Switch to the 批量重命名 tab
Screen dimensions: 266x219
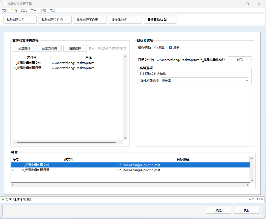tap(125, 19)
